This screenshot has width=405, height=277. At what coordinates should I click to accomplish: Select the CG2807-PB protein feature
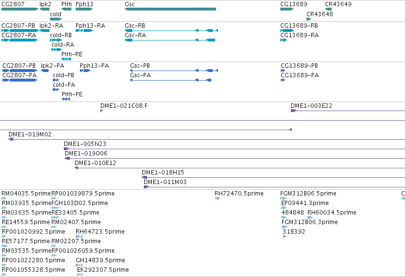(x=20, y=71)
